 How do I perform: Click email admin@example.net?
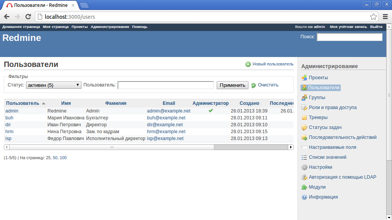click(x=168, y=111)
